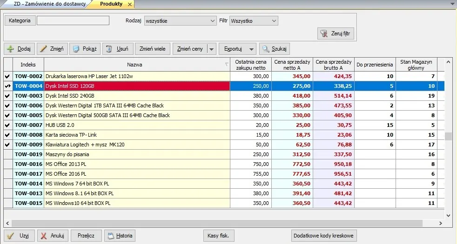Click the scroll up arrow of the table
Screen dimensions: 457x244
coord(448,62)
